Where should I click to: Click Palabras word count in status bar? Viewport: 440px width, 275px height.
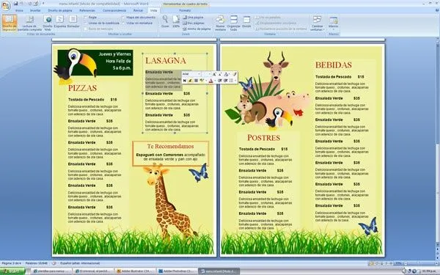[x=37, y=263]
